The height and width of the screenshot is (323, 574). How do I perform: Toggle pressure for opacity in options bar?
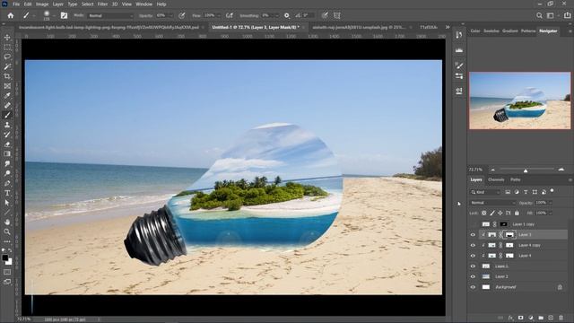coord(181,15)
